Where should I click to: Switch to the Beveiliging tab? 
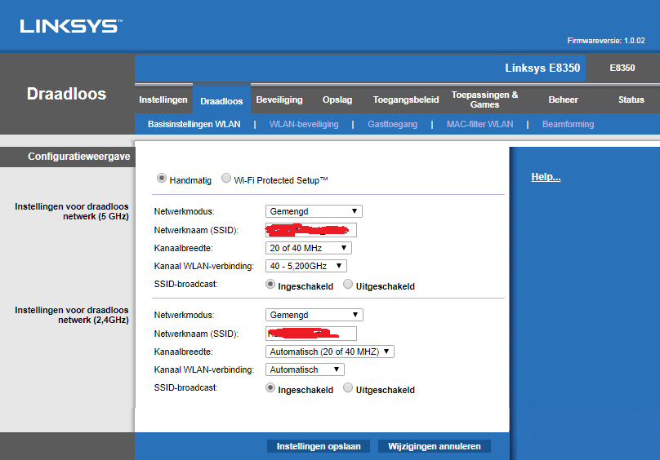279,100
